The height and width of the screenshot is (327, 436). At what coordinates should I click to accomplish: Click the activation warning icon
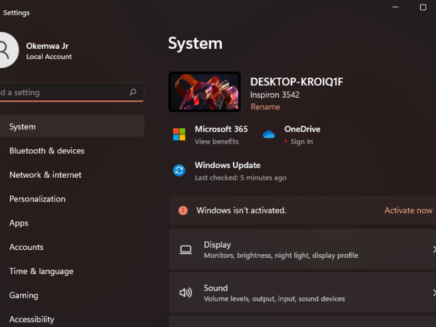(x=183, y=210)
